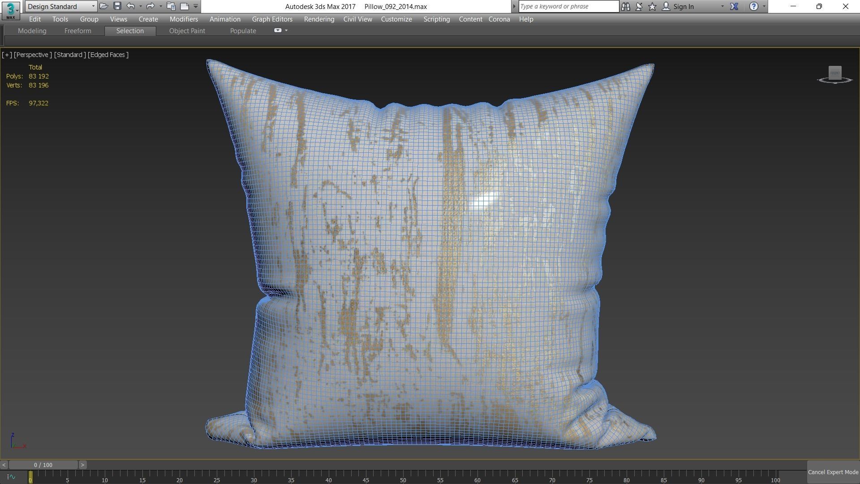The image size is (860, 484).
Task: Open the Modifiers menu
Action: pos(184,19)
